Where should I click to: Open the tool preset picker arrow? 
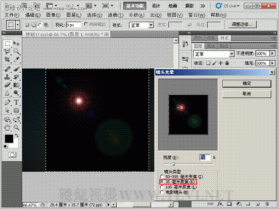pyautogui.click(x=17, y=25)
